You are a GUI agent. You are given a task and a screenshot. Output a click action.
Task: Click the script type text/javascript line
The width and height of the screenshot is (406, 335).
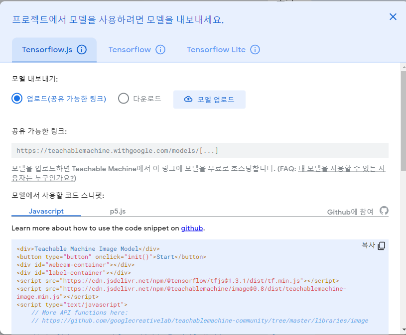72,305
